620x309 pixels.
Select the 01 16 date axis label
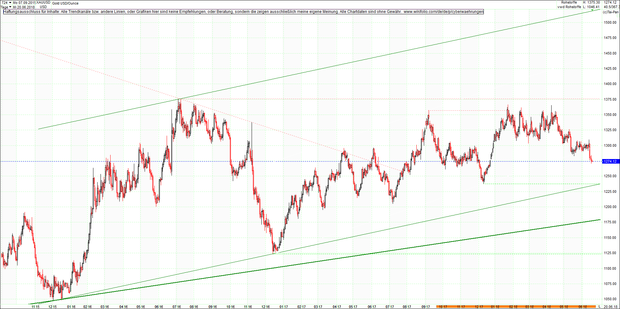click(x=71, y=306)
